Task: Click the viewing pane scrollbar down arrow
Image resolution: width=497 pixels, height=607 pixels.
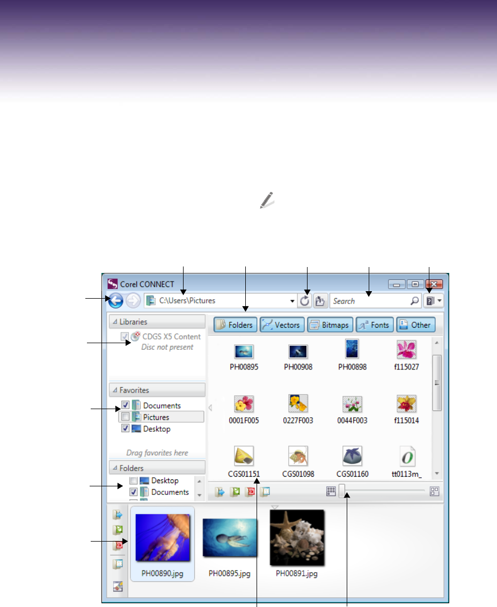Action: pos(437,473)
